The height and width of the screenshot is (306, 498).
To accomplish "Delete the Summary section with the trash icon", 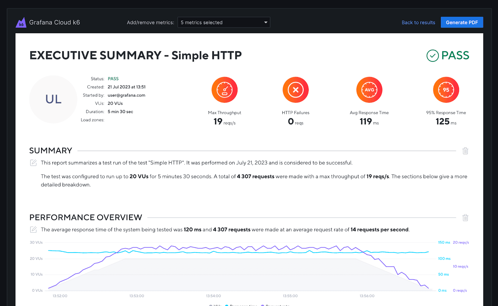I will [x=465, y=151].
